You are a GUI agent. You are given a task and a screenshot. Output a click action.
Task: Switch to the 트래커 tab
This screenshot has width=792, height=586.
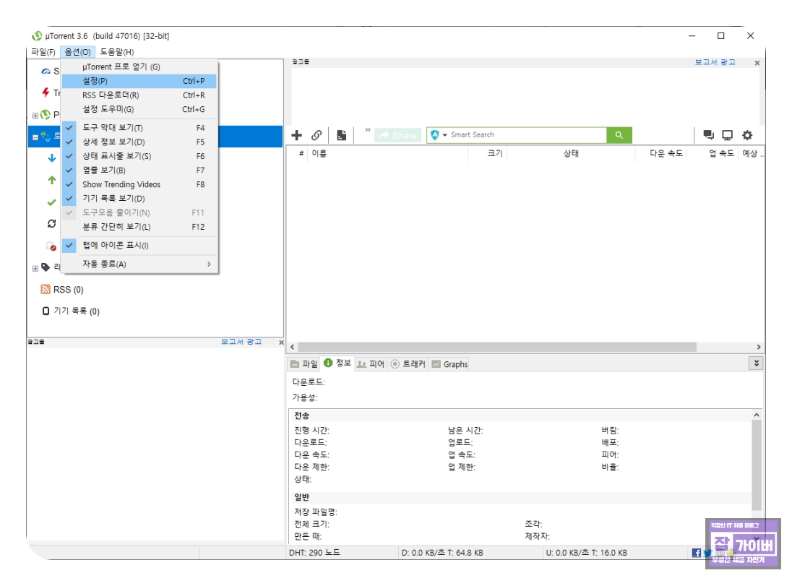click(408, 364)
